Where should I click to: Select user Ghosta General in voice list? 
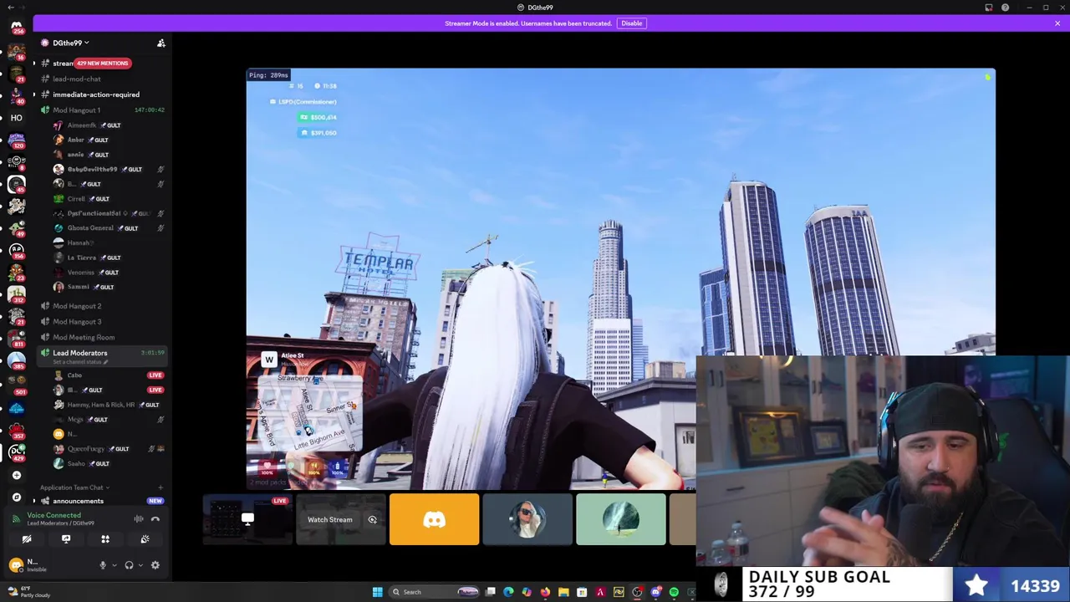coord(90,228)
